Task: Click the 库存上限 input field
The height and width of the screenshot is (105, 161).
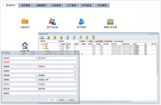Action: point(24,89)
